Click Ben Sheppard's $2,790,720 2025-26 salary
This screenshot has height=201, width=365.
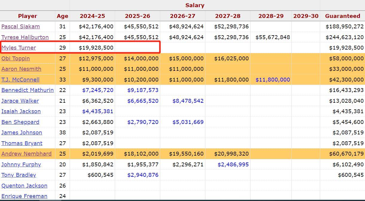[x=143, y=122]
